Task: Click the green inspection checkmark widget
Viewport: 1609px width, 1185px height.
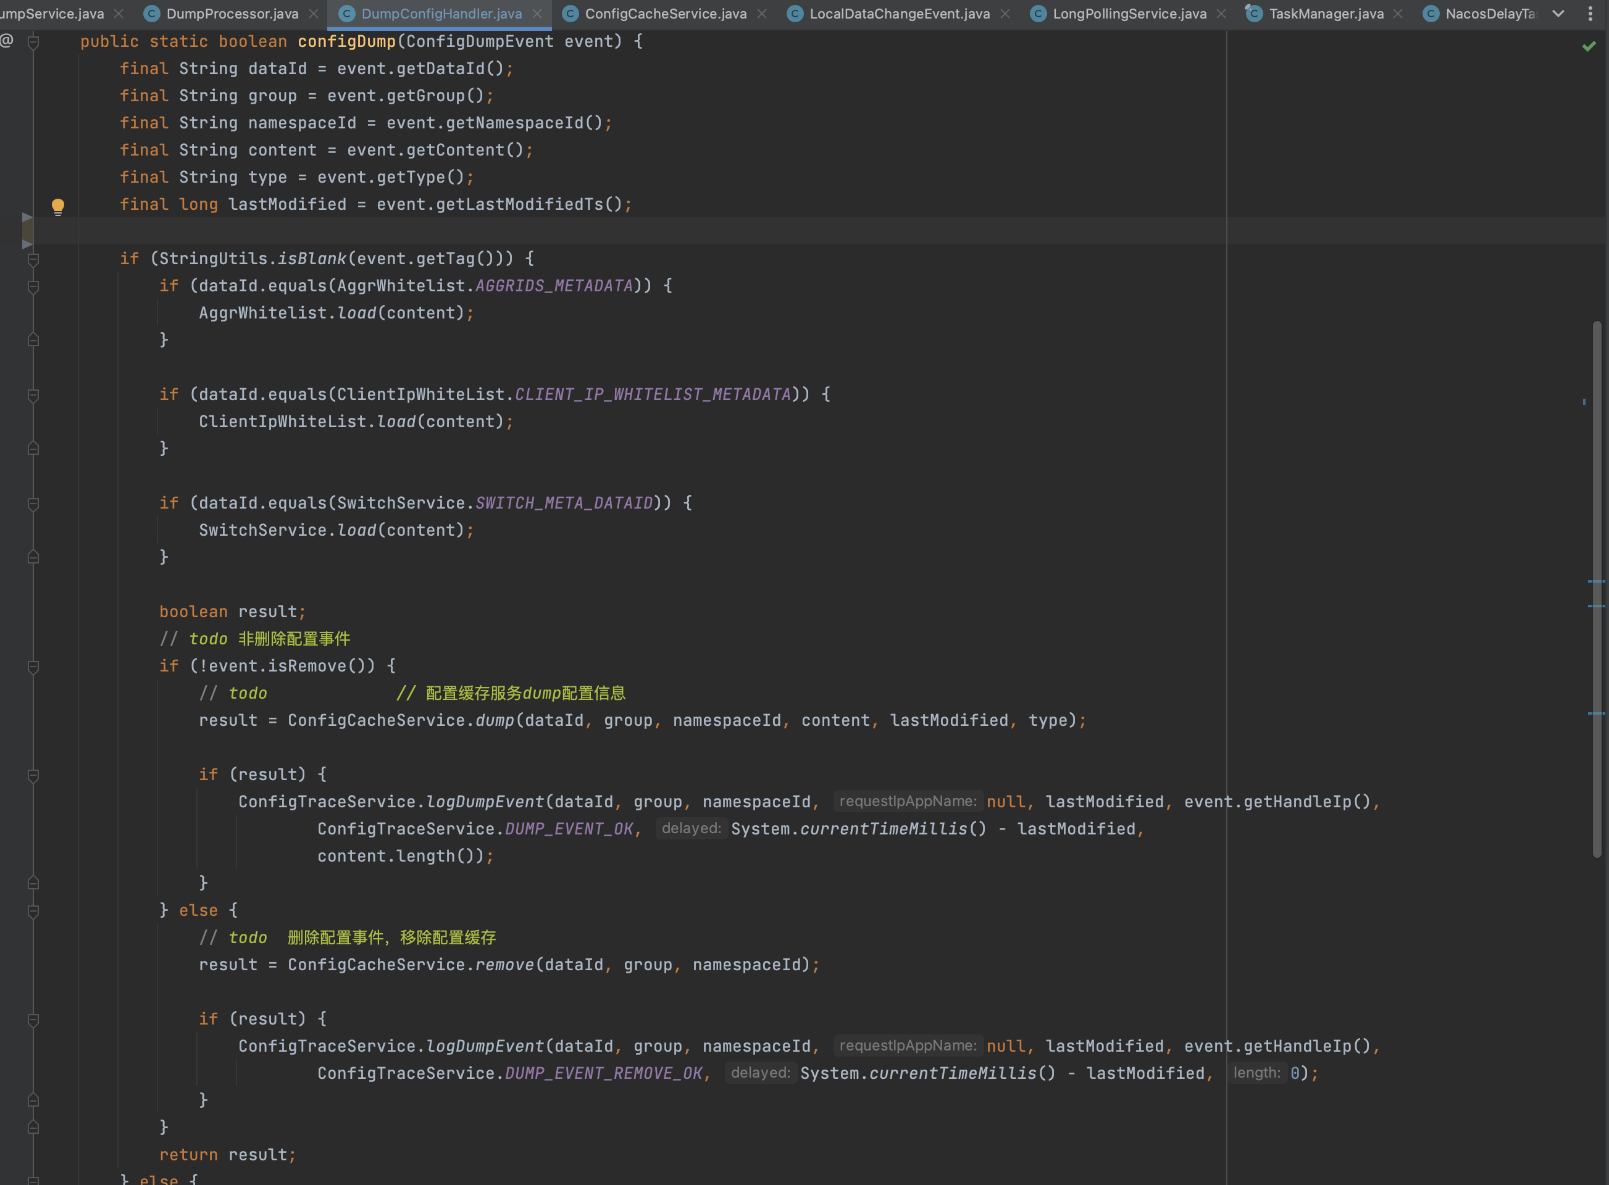Action: (1589, 47)
